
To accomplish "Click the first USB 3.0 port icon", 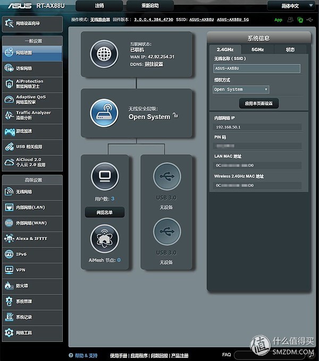I will pos(167,176).
